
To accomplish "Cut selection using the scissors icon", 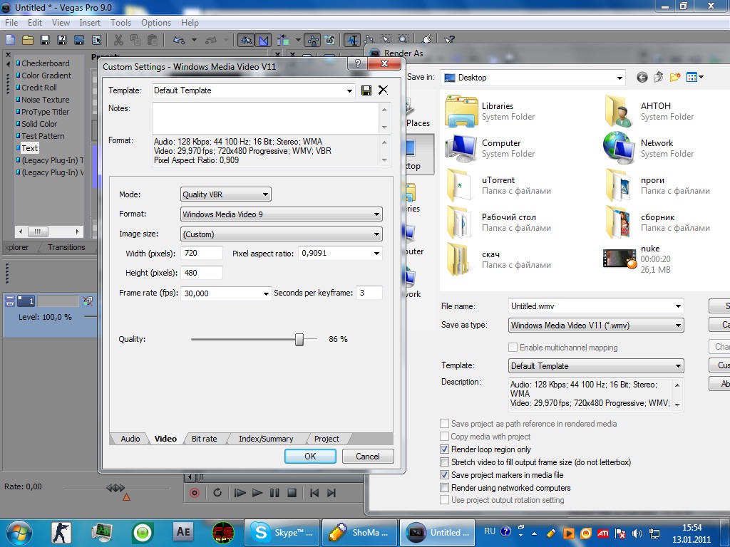I will [119, 40].
